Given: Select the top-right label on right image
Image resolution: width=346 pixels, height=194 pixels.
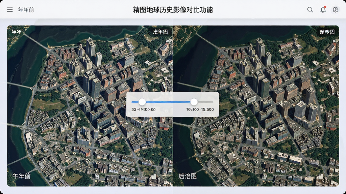Looking at the screenshot, I should click(x=327, y=32).
